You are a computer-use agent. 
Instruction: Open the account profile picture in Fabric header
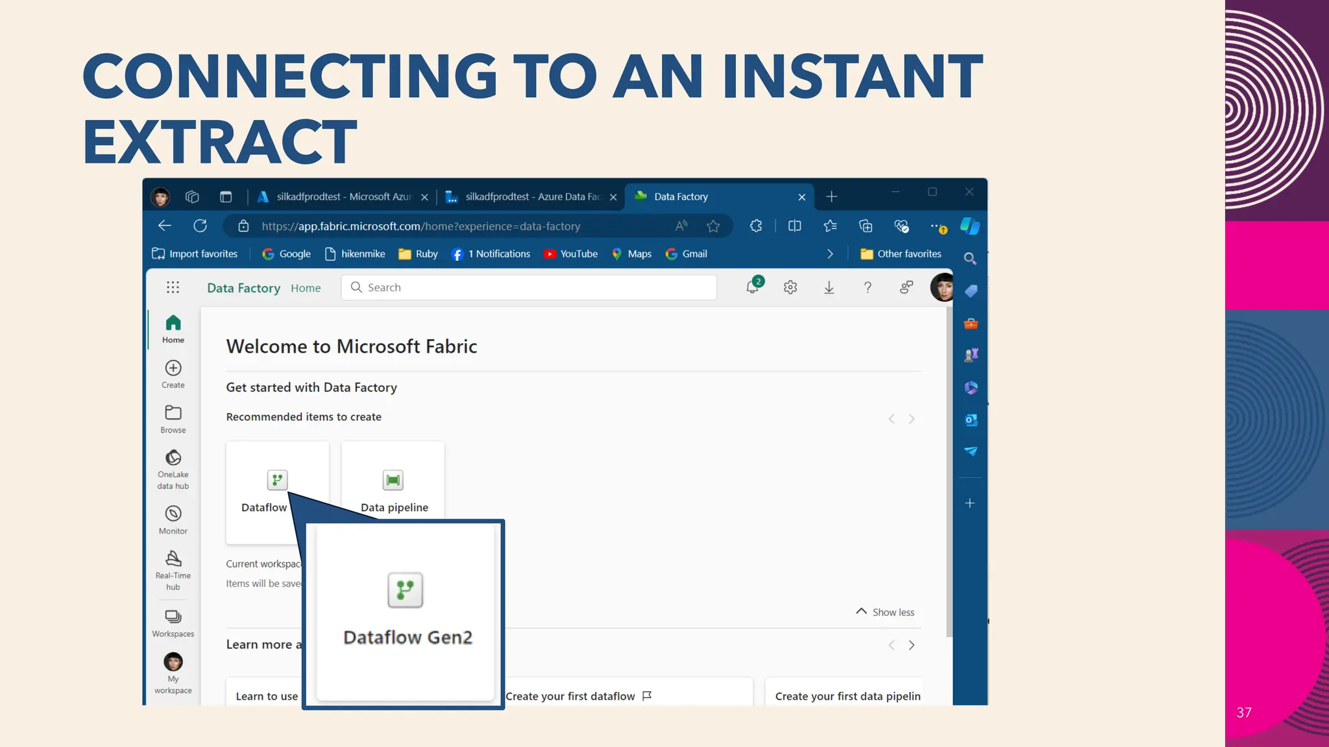[942, 287]
